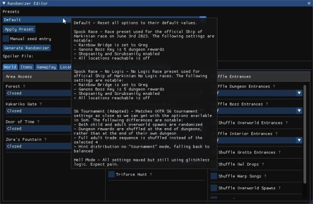The height and width of the screenshot is (204, 313).
Task: Switch to the Items tab
Action: click(x=26, y=67)
